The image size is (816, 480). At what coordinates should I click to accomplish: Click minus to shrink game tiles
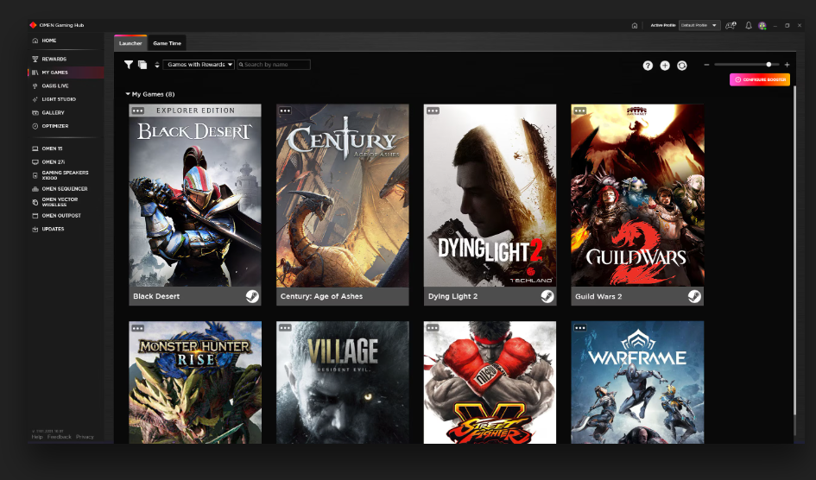706,65
